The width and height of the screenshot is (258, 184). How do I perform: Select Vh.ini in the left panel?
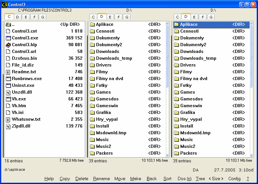[x=45, y=113]
